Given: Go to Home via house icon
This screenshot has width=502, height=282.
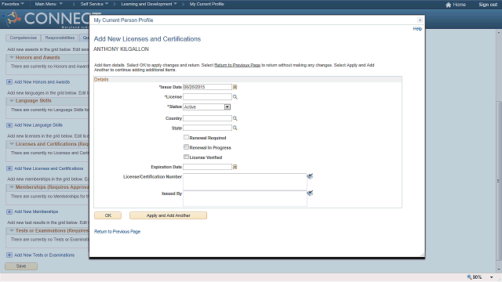Looking at the screenshot, I should 448,5.
